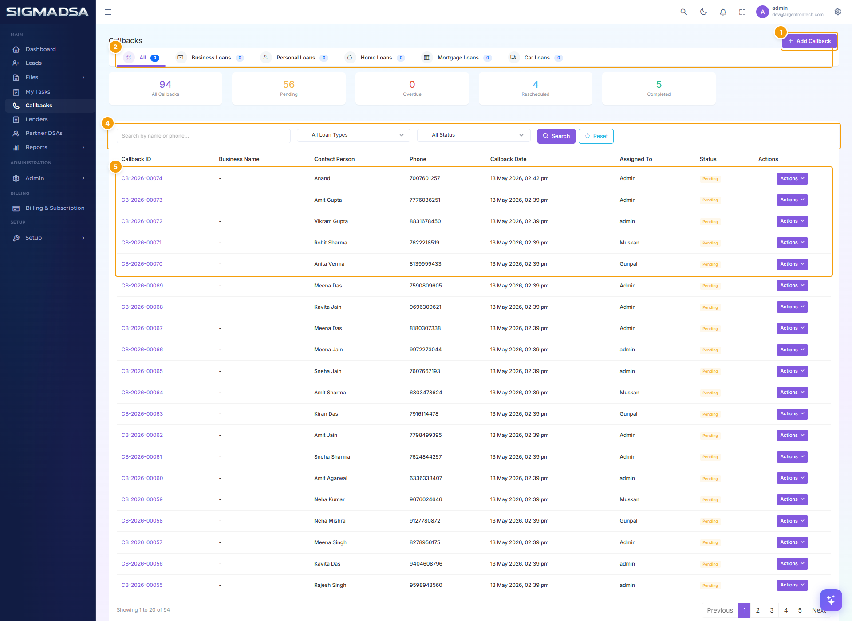
Task: Click the Callbacks phone icon
Action: click(x=16, y=106)
